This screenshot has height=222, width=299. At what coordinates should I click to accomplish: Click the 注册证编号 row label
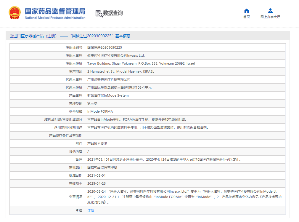pos(74,47)
